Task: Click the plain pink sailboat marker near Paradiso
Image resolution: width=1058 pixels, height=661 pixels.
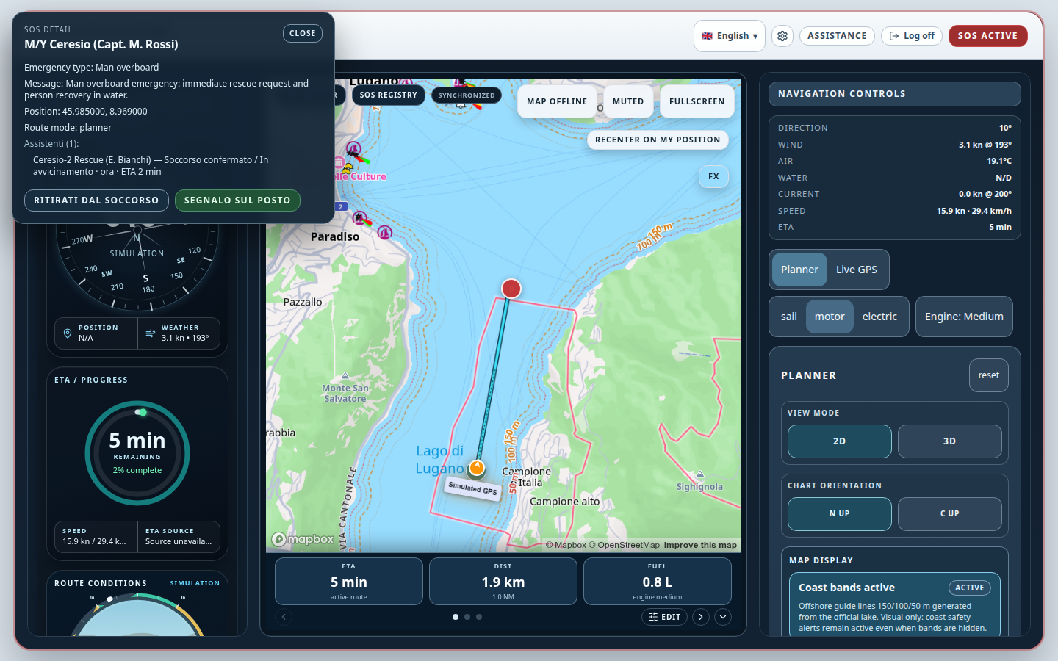Action: coord(384,233)
